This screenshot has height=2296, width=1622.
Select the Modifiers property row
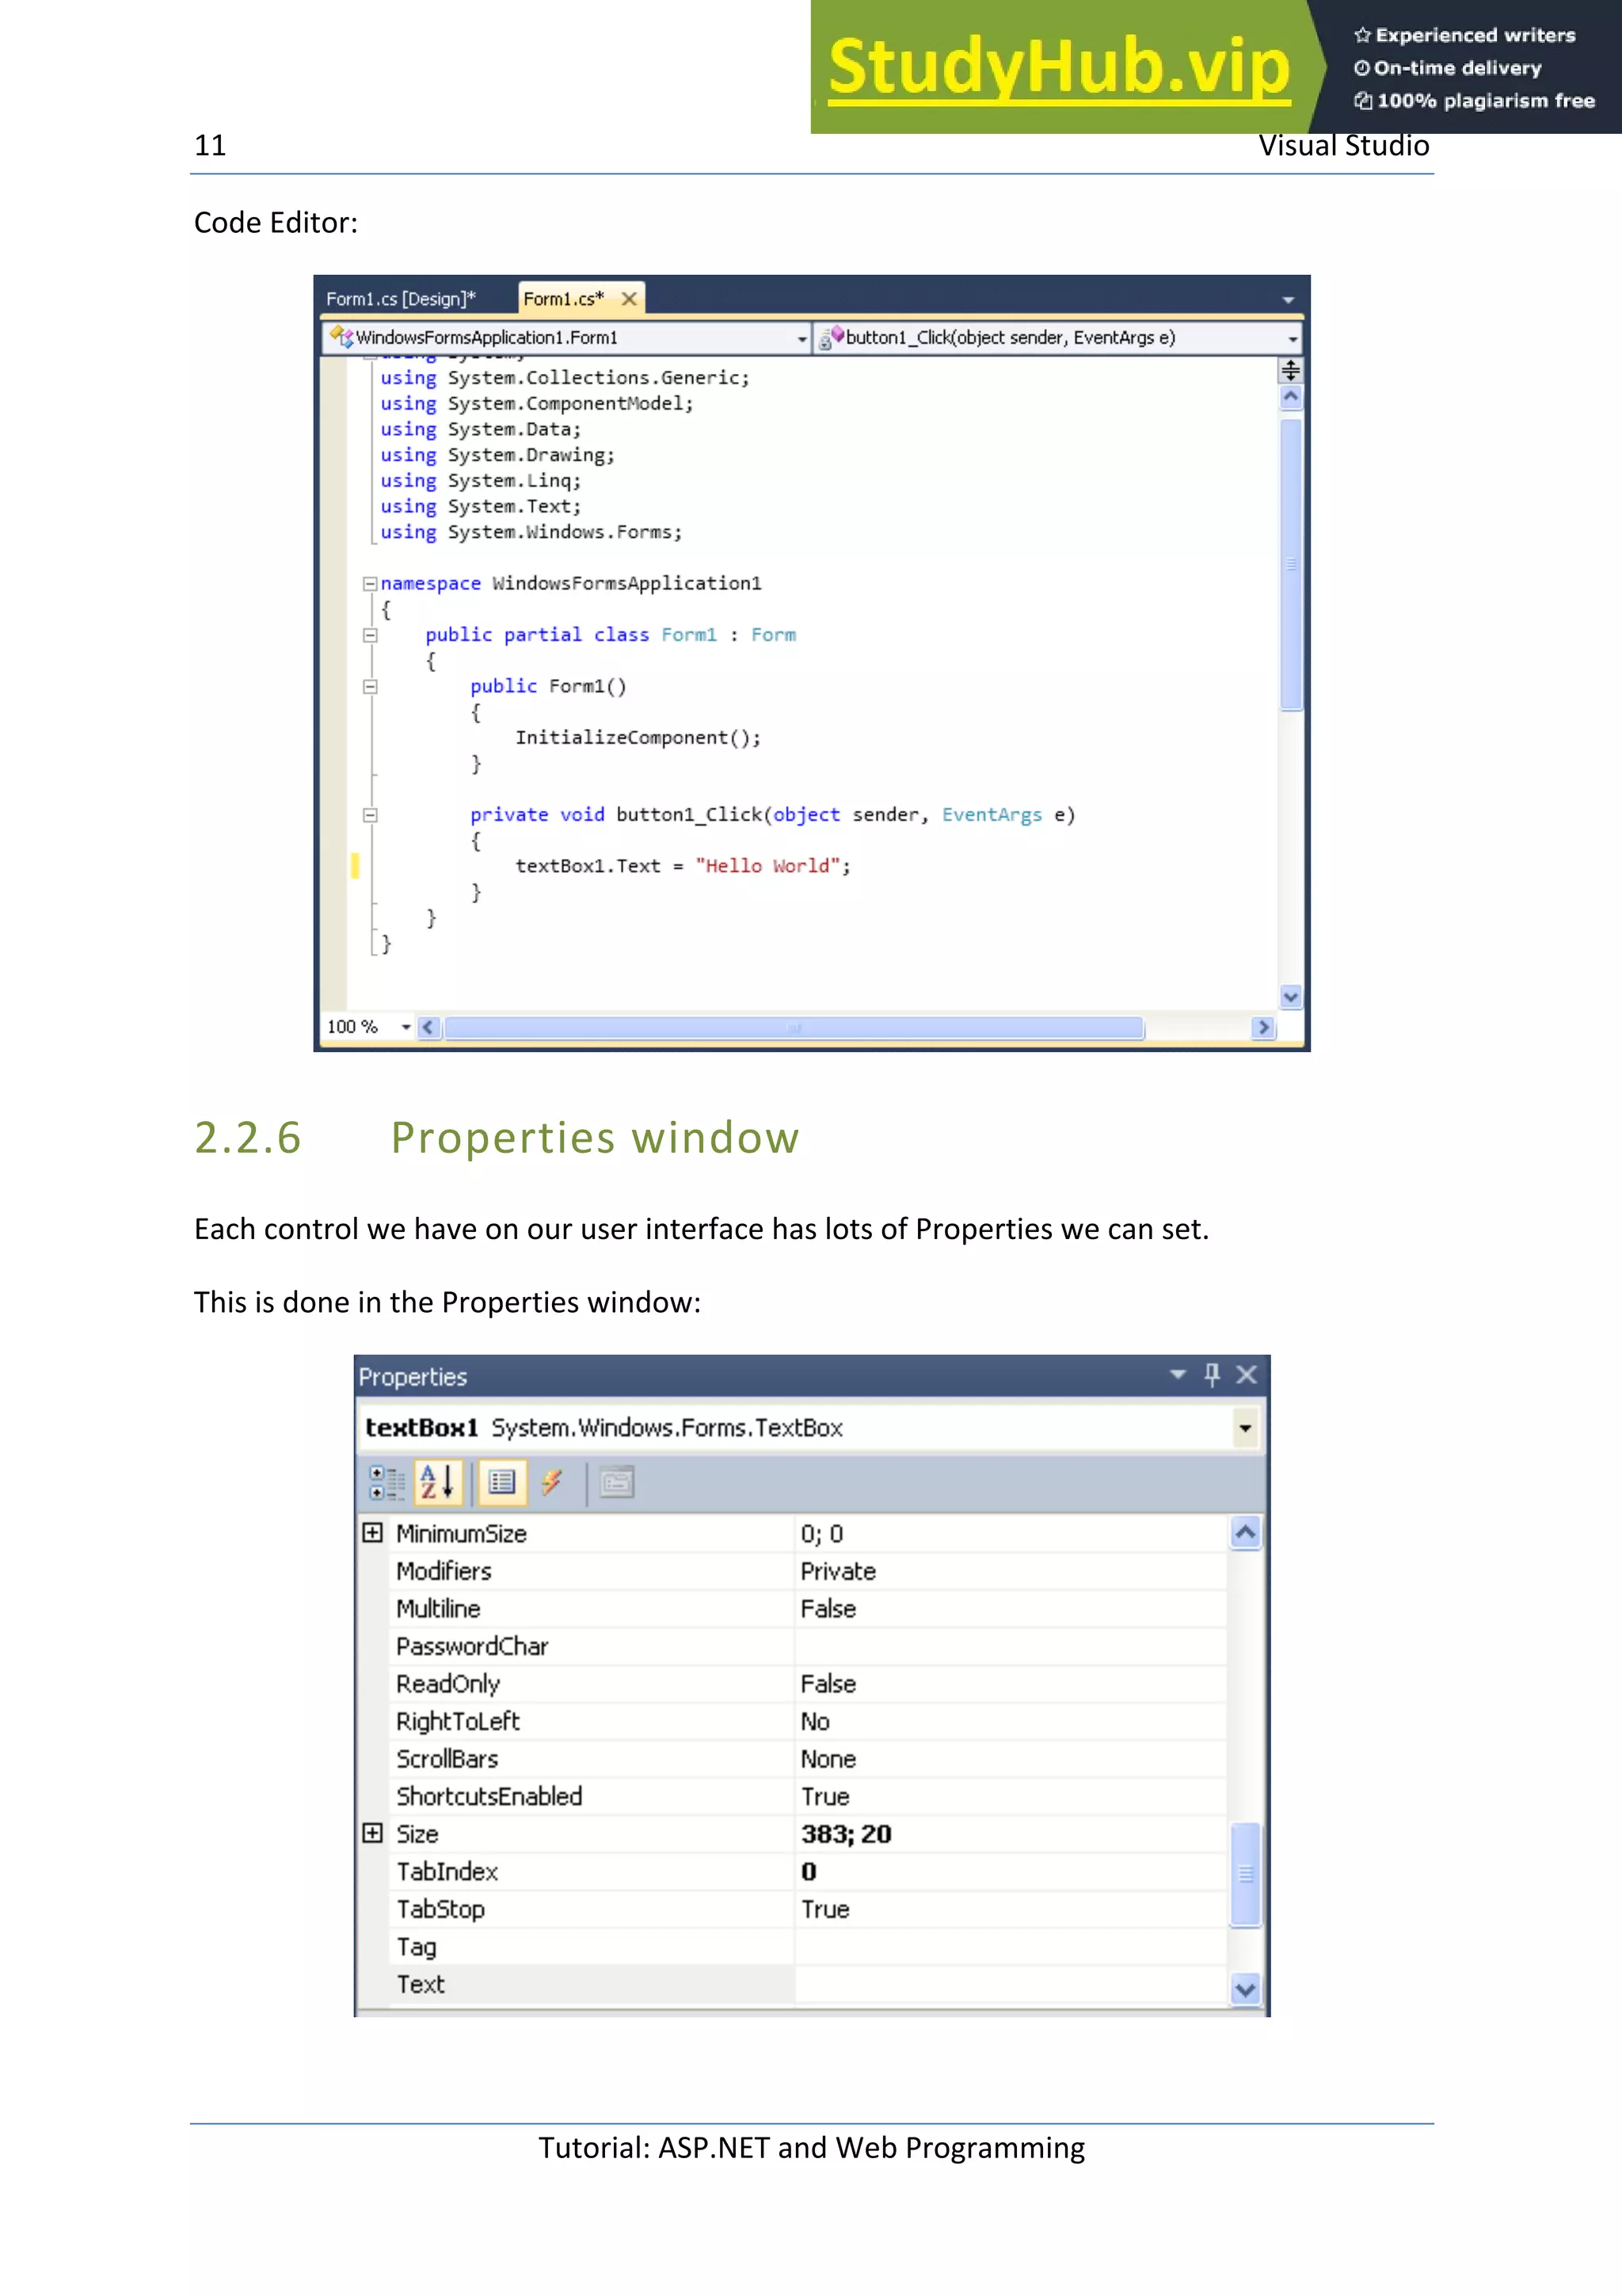coord(809,1571)
